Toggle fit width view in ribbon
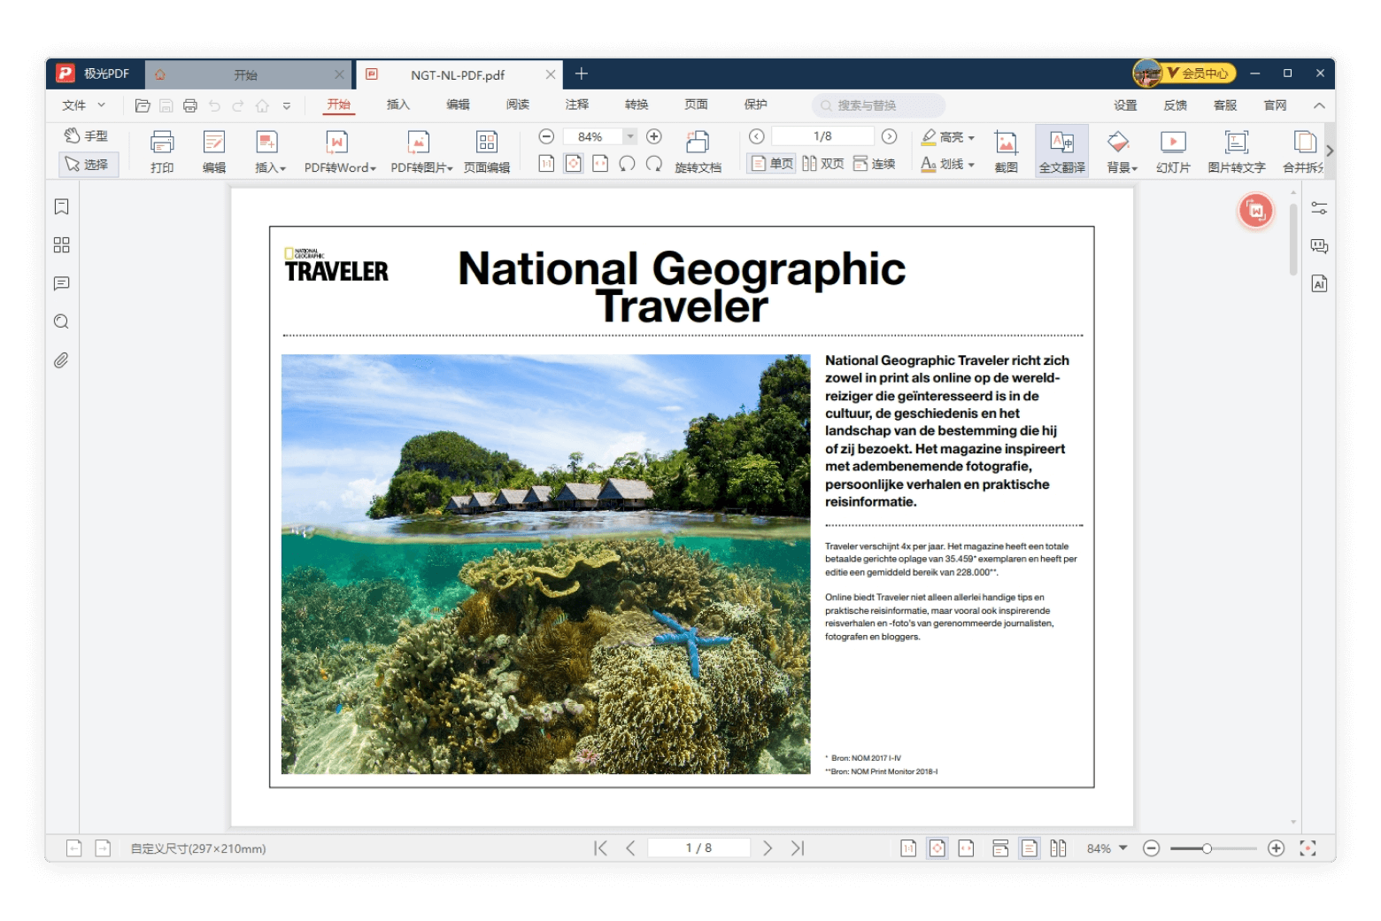1381x921 pixels. pyautogui.click(x=600, y=164)
